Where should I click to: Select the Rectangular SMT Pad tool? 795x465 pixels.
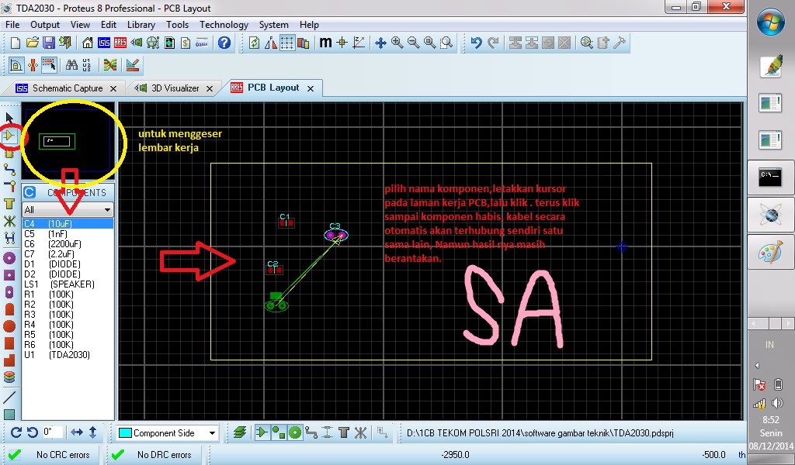pos(9,343)
